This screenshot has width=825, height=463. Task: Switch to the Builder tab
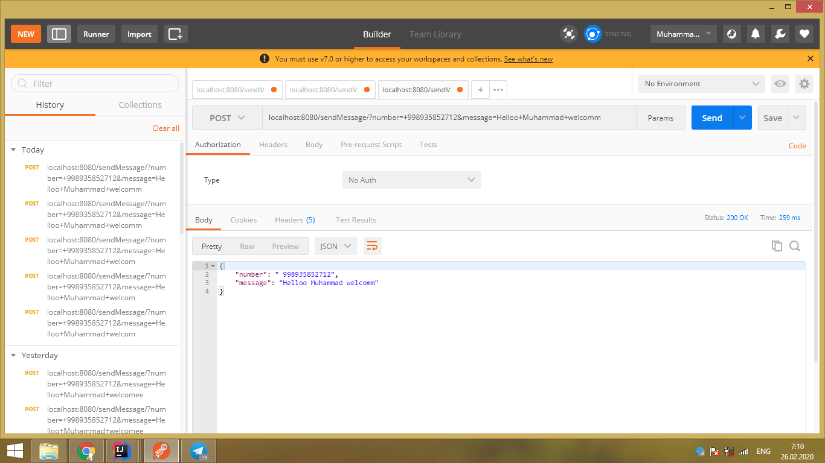point(377,34)
